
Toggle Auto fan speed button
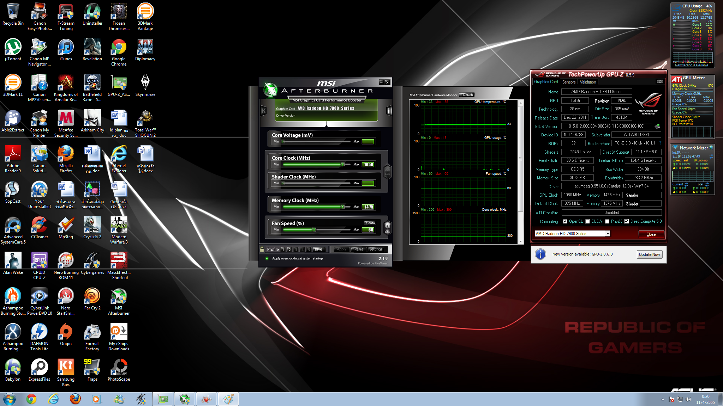(370, 223)
